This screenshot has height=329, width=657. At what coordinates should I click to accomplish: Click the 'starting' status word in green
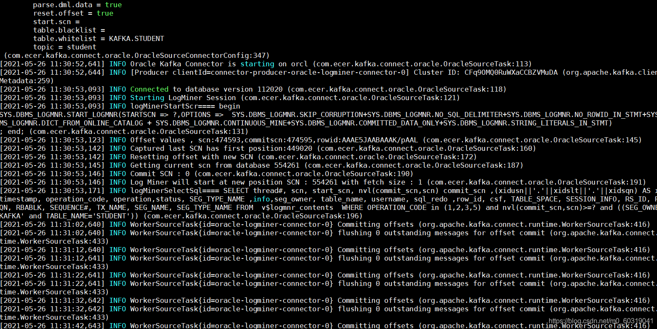(x=257, y=64)
